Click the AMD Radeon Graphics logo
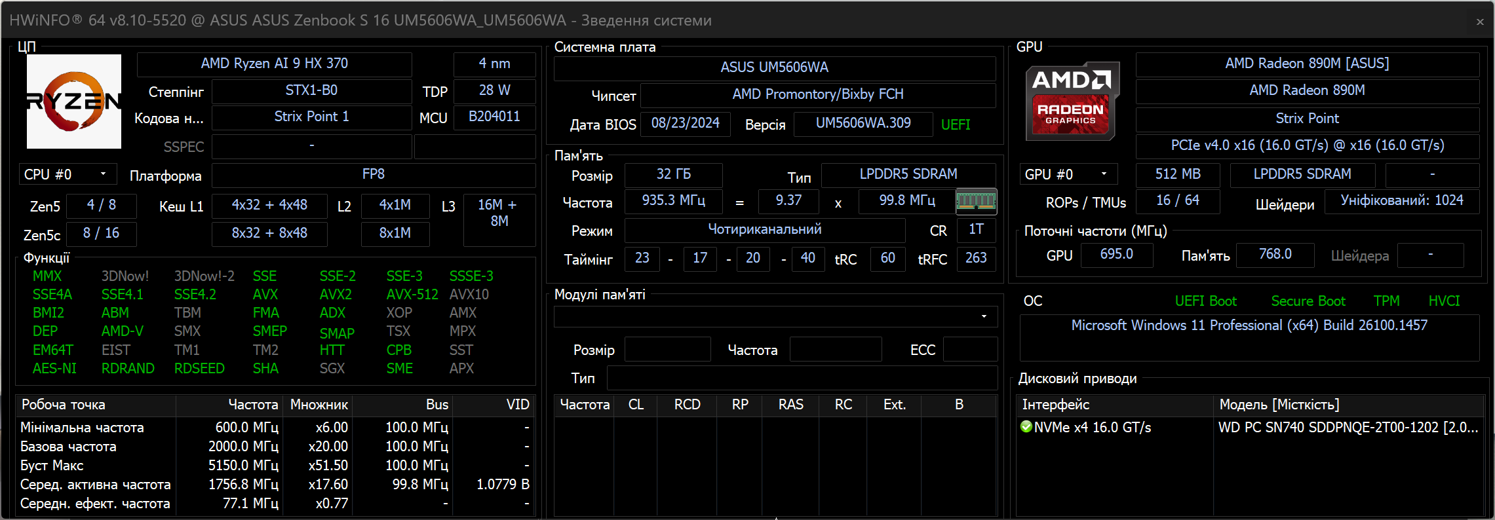The image size is (1495, 520). [1072, 101]
